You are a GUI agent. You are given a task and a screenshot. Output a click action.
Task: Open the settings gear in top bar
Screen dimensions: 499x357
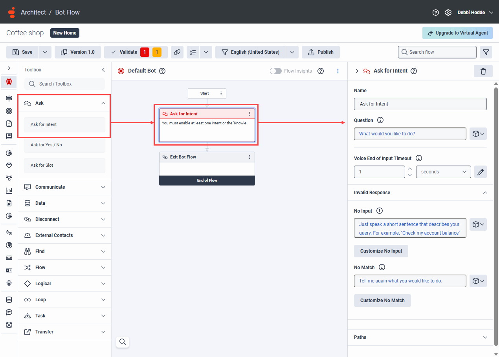[448, 13]
